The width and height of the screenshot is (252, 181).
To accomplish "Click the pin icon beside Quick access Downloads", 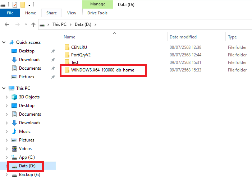I will click(x=53, y=60).
